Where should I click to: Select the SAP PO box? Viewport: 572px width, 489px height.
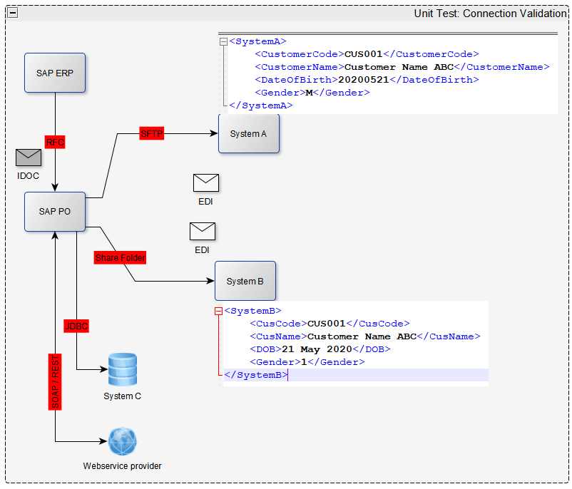pos(55,212)
